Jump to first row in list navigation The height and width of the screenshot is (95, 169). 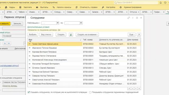click(129, 89)
